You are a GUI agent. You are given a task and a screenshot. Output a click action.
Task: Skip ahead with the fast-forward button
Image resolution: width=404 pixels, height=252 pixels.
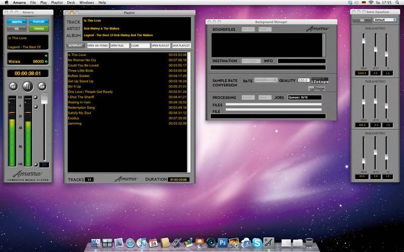click(x=42, y=86)
